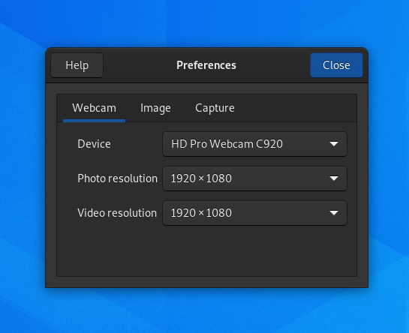The image size is (409, 333).
Task: Close the Preferences dialog
Action: click(x=336, y=65)
